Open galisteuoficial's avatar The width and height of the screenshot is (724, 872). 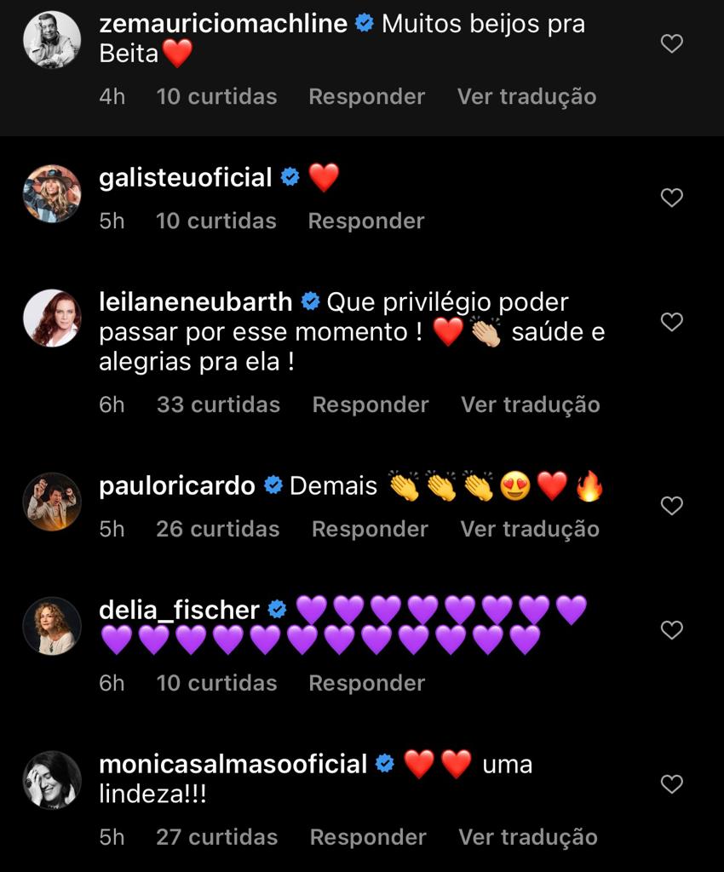52,194
